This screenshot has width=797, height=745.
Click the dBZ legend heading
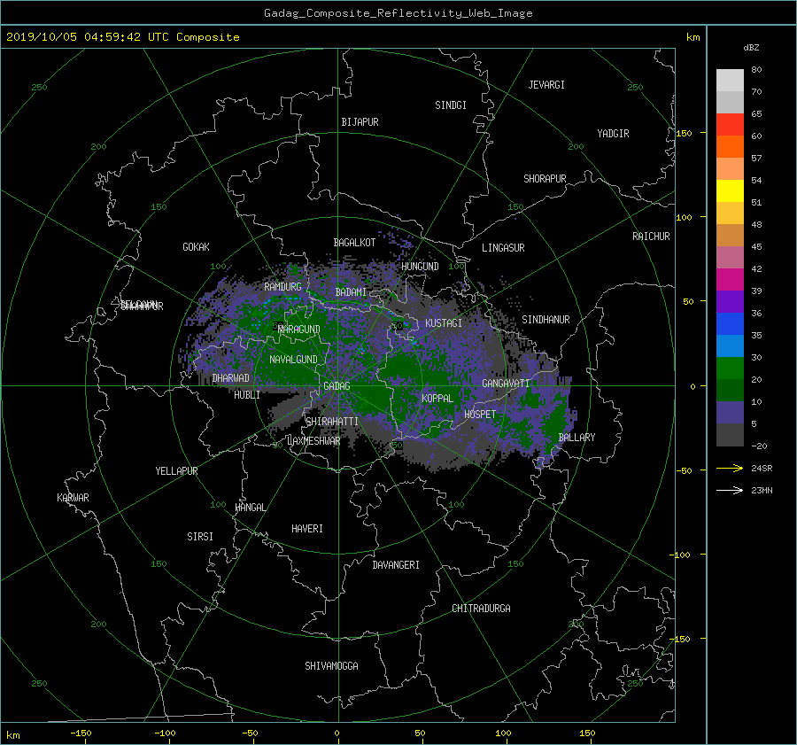coord(751,47)
